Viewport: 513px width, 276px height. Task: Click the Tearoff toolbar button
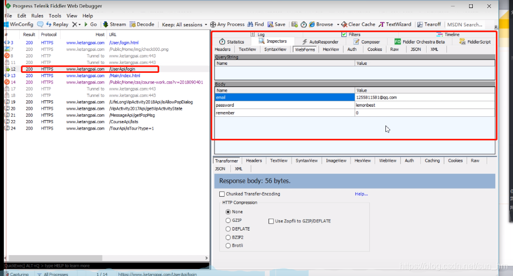(429, 25)
